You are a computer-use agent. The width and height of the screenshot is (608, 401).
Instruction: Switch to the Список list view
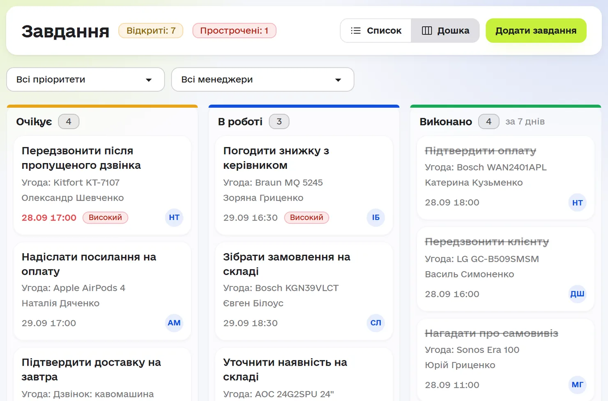[x=376, y=30]
